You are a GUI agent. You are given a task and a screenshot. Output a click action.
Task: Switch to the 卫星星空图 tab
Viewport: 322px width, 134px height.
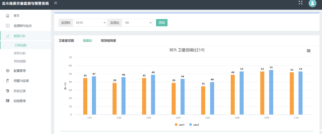tap(66, 41)
